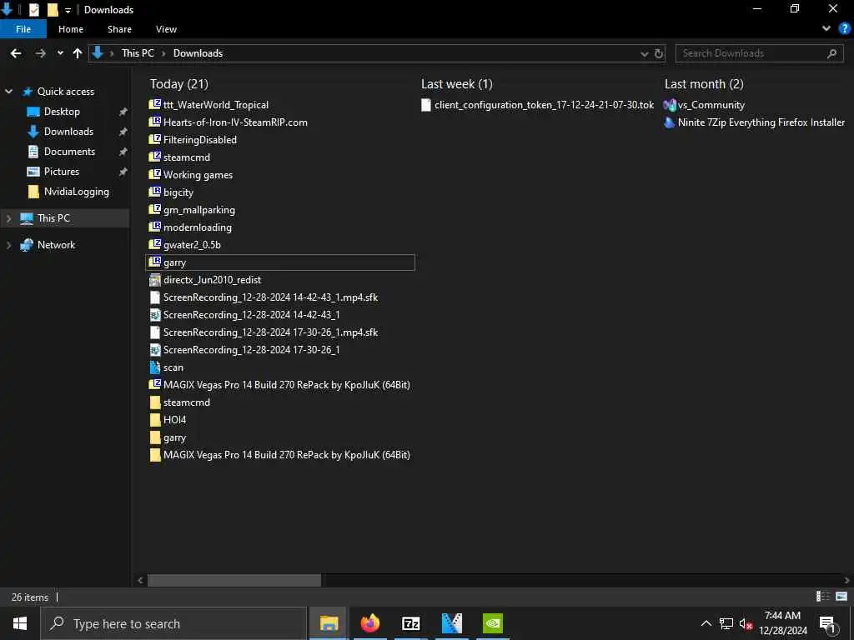Select Pictures in Quick access

[62, 172]
